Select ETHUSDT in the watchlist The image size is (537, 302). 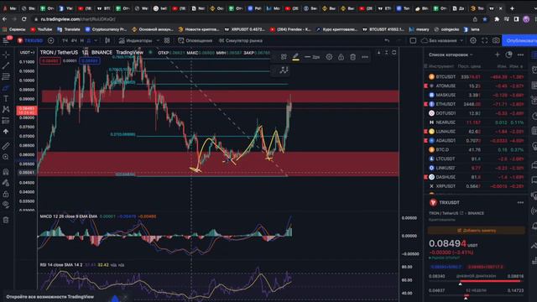pyautogui.click(x=476, y=104)
